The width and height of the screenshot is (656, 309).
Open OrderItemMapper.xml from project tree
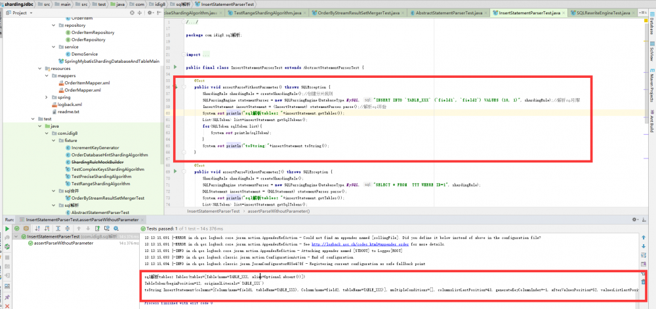click(x=87, y=82)
